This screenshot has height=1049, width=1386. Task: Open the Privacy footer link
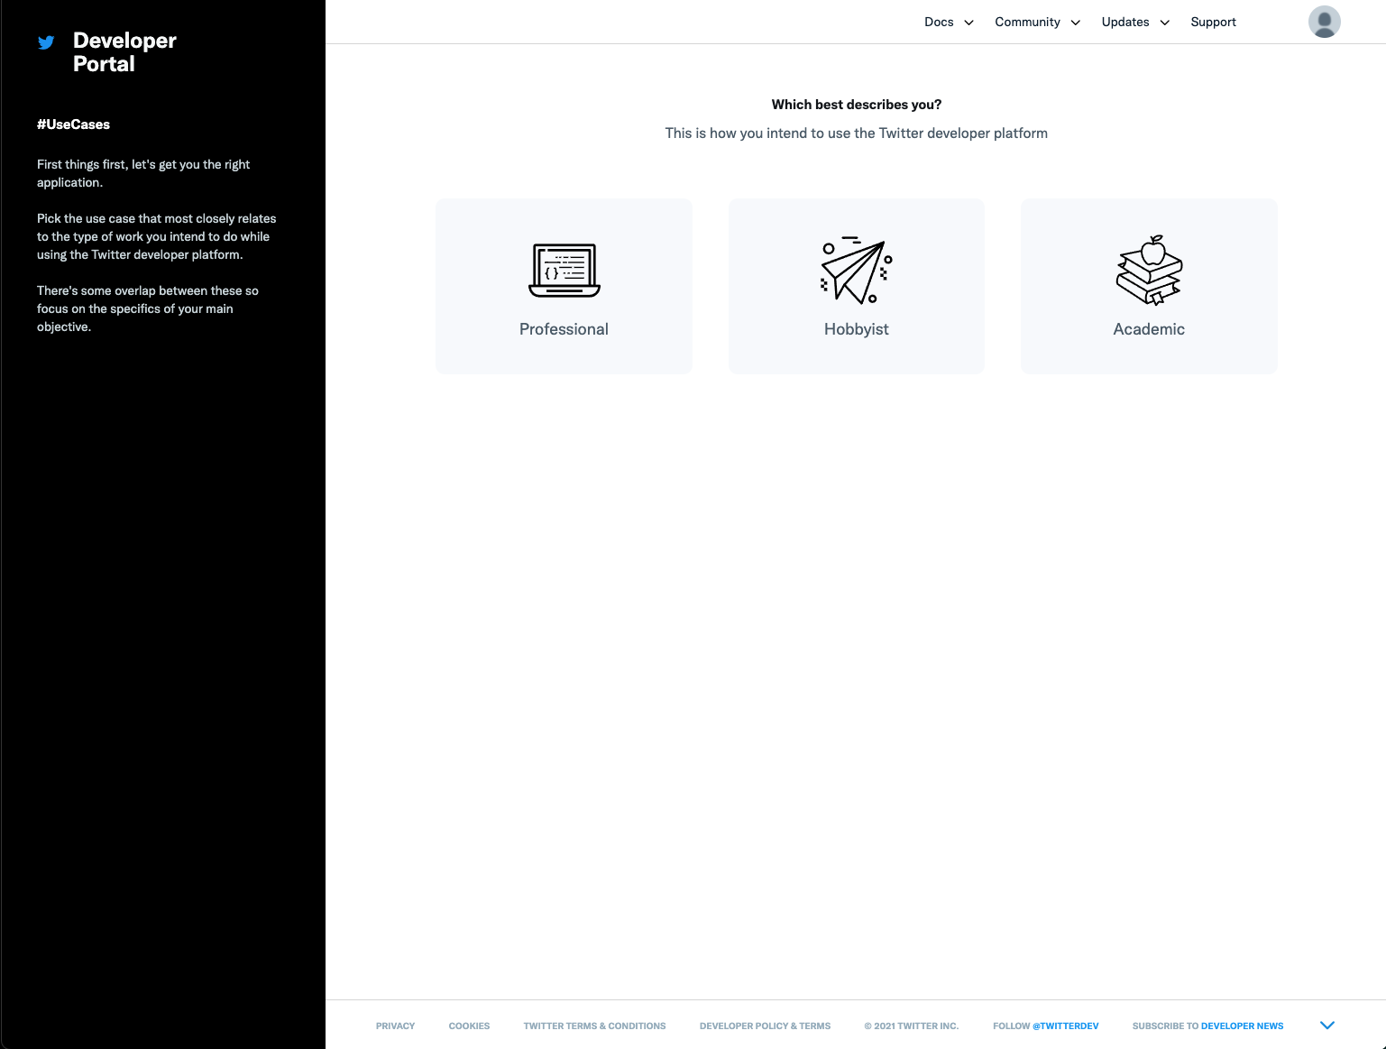click(395, 1026)
